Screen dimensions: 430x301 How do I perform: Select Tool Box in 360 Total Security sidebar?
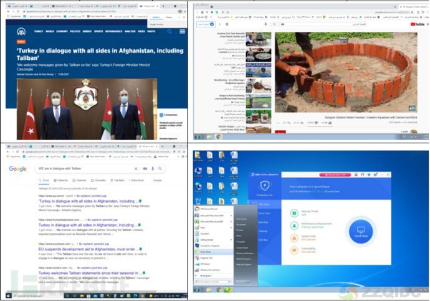click(263, 240)
